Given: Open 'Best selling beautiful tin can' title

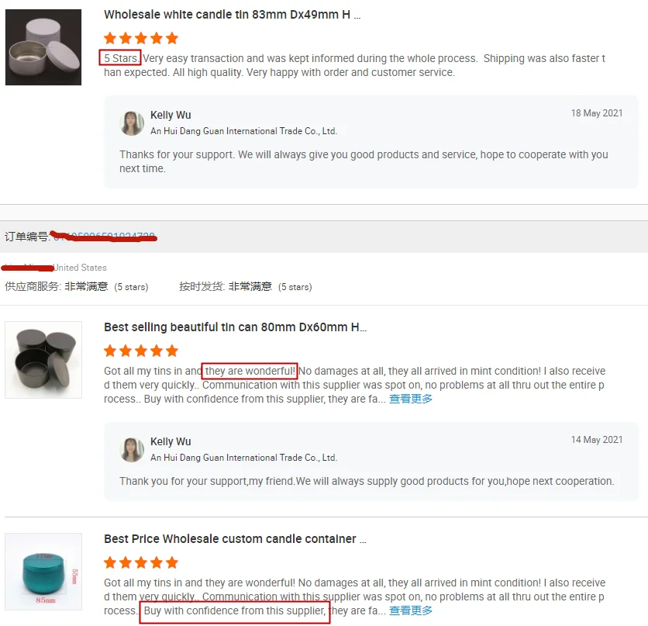Looking at the screenshot, I should (x=235, y=327).
